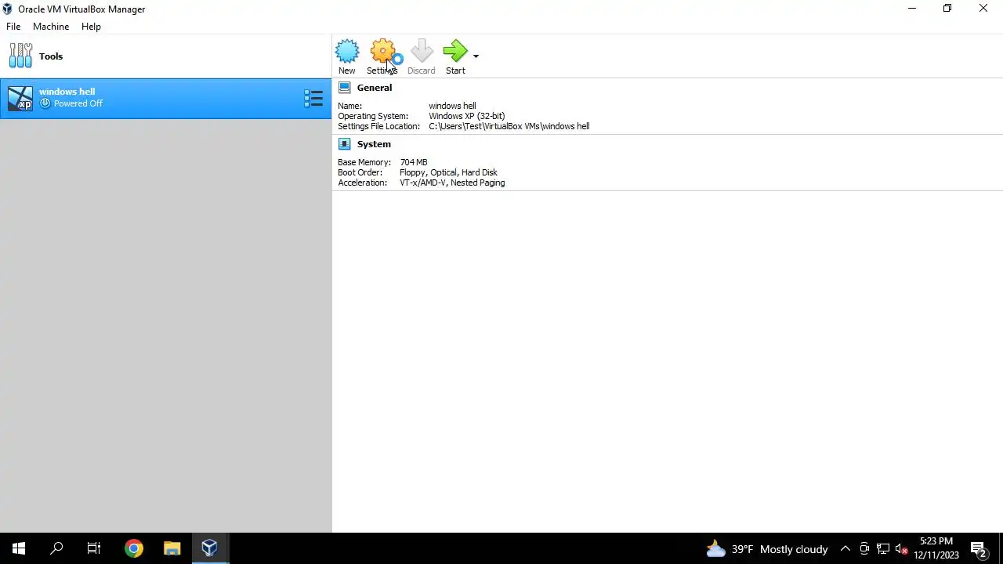Launch Google Chrome from taskbar

click(x=134, y=548)
